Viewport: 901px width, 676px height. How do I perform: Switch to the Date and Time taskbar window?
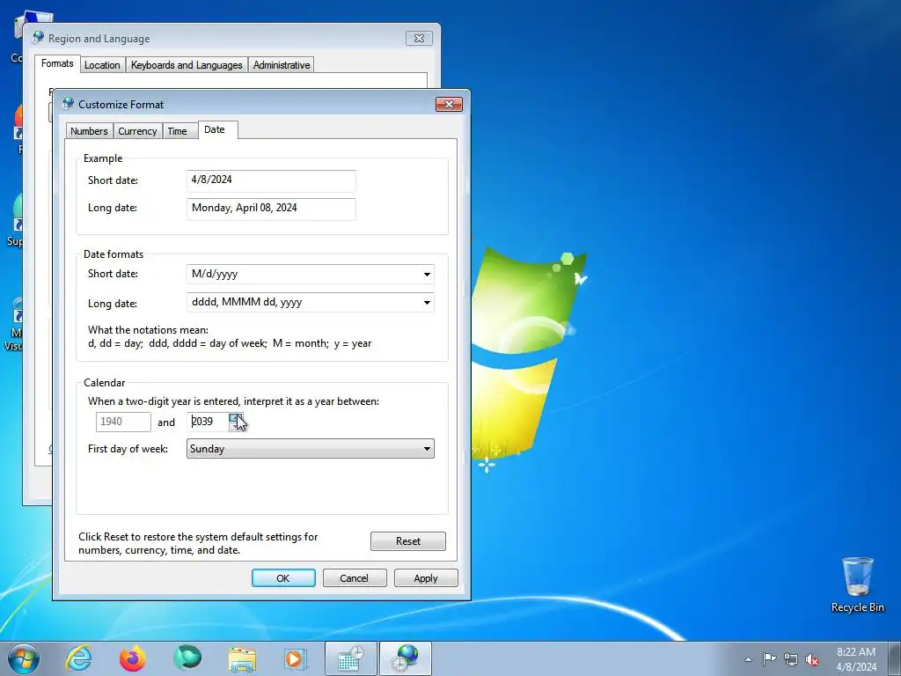[x=350, y=658]
